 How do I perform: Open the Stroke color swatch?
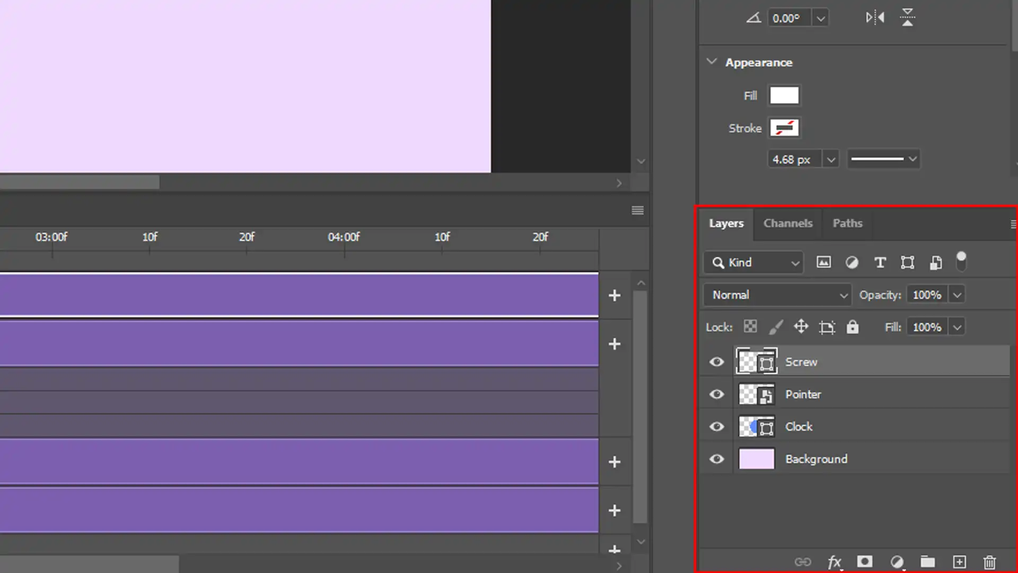(784, 128)
